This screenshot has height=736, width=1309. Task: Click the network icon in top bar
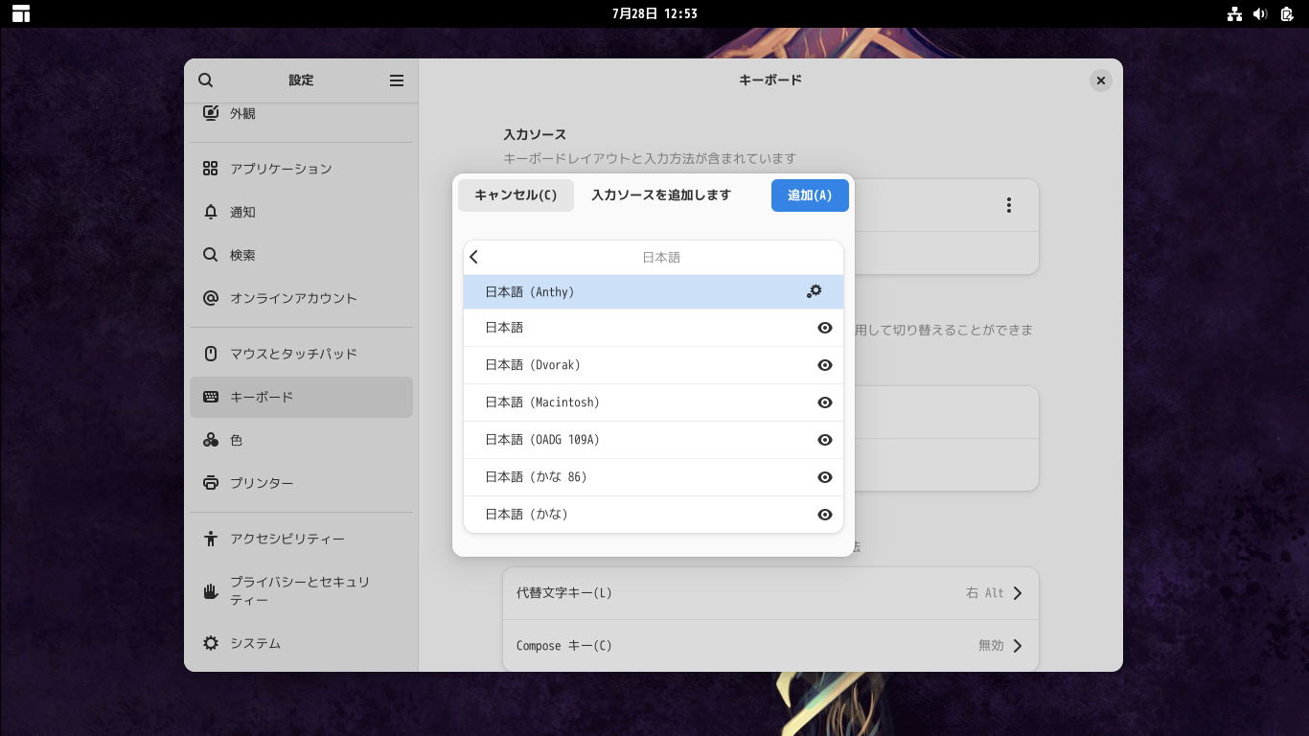[1234, 13]
